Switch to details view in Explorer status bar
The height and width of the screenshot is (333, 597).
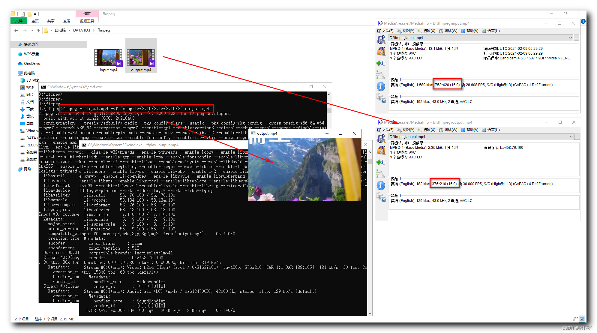pos(575,319)
